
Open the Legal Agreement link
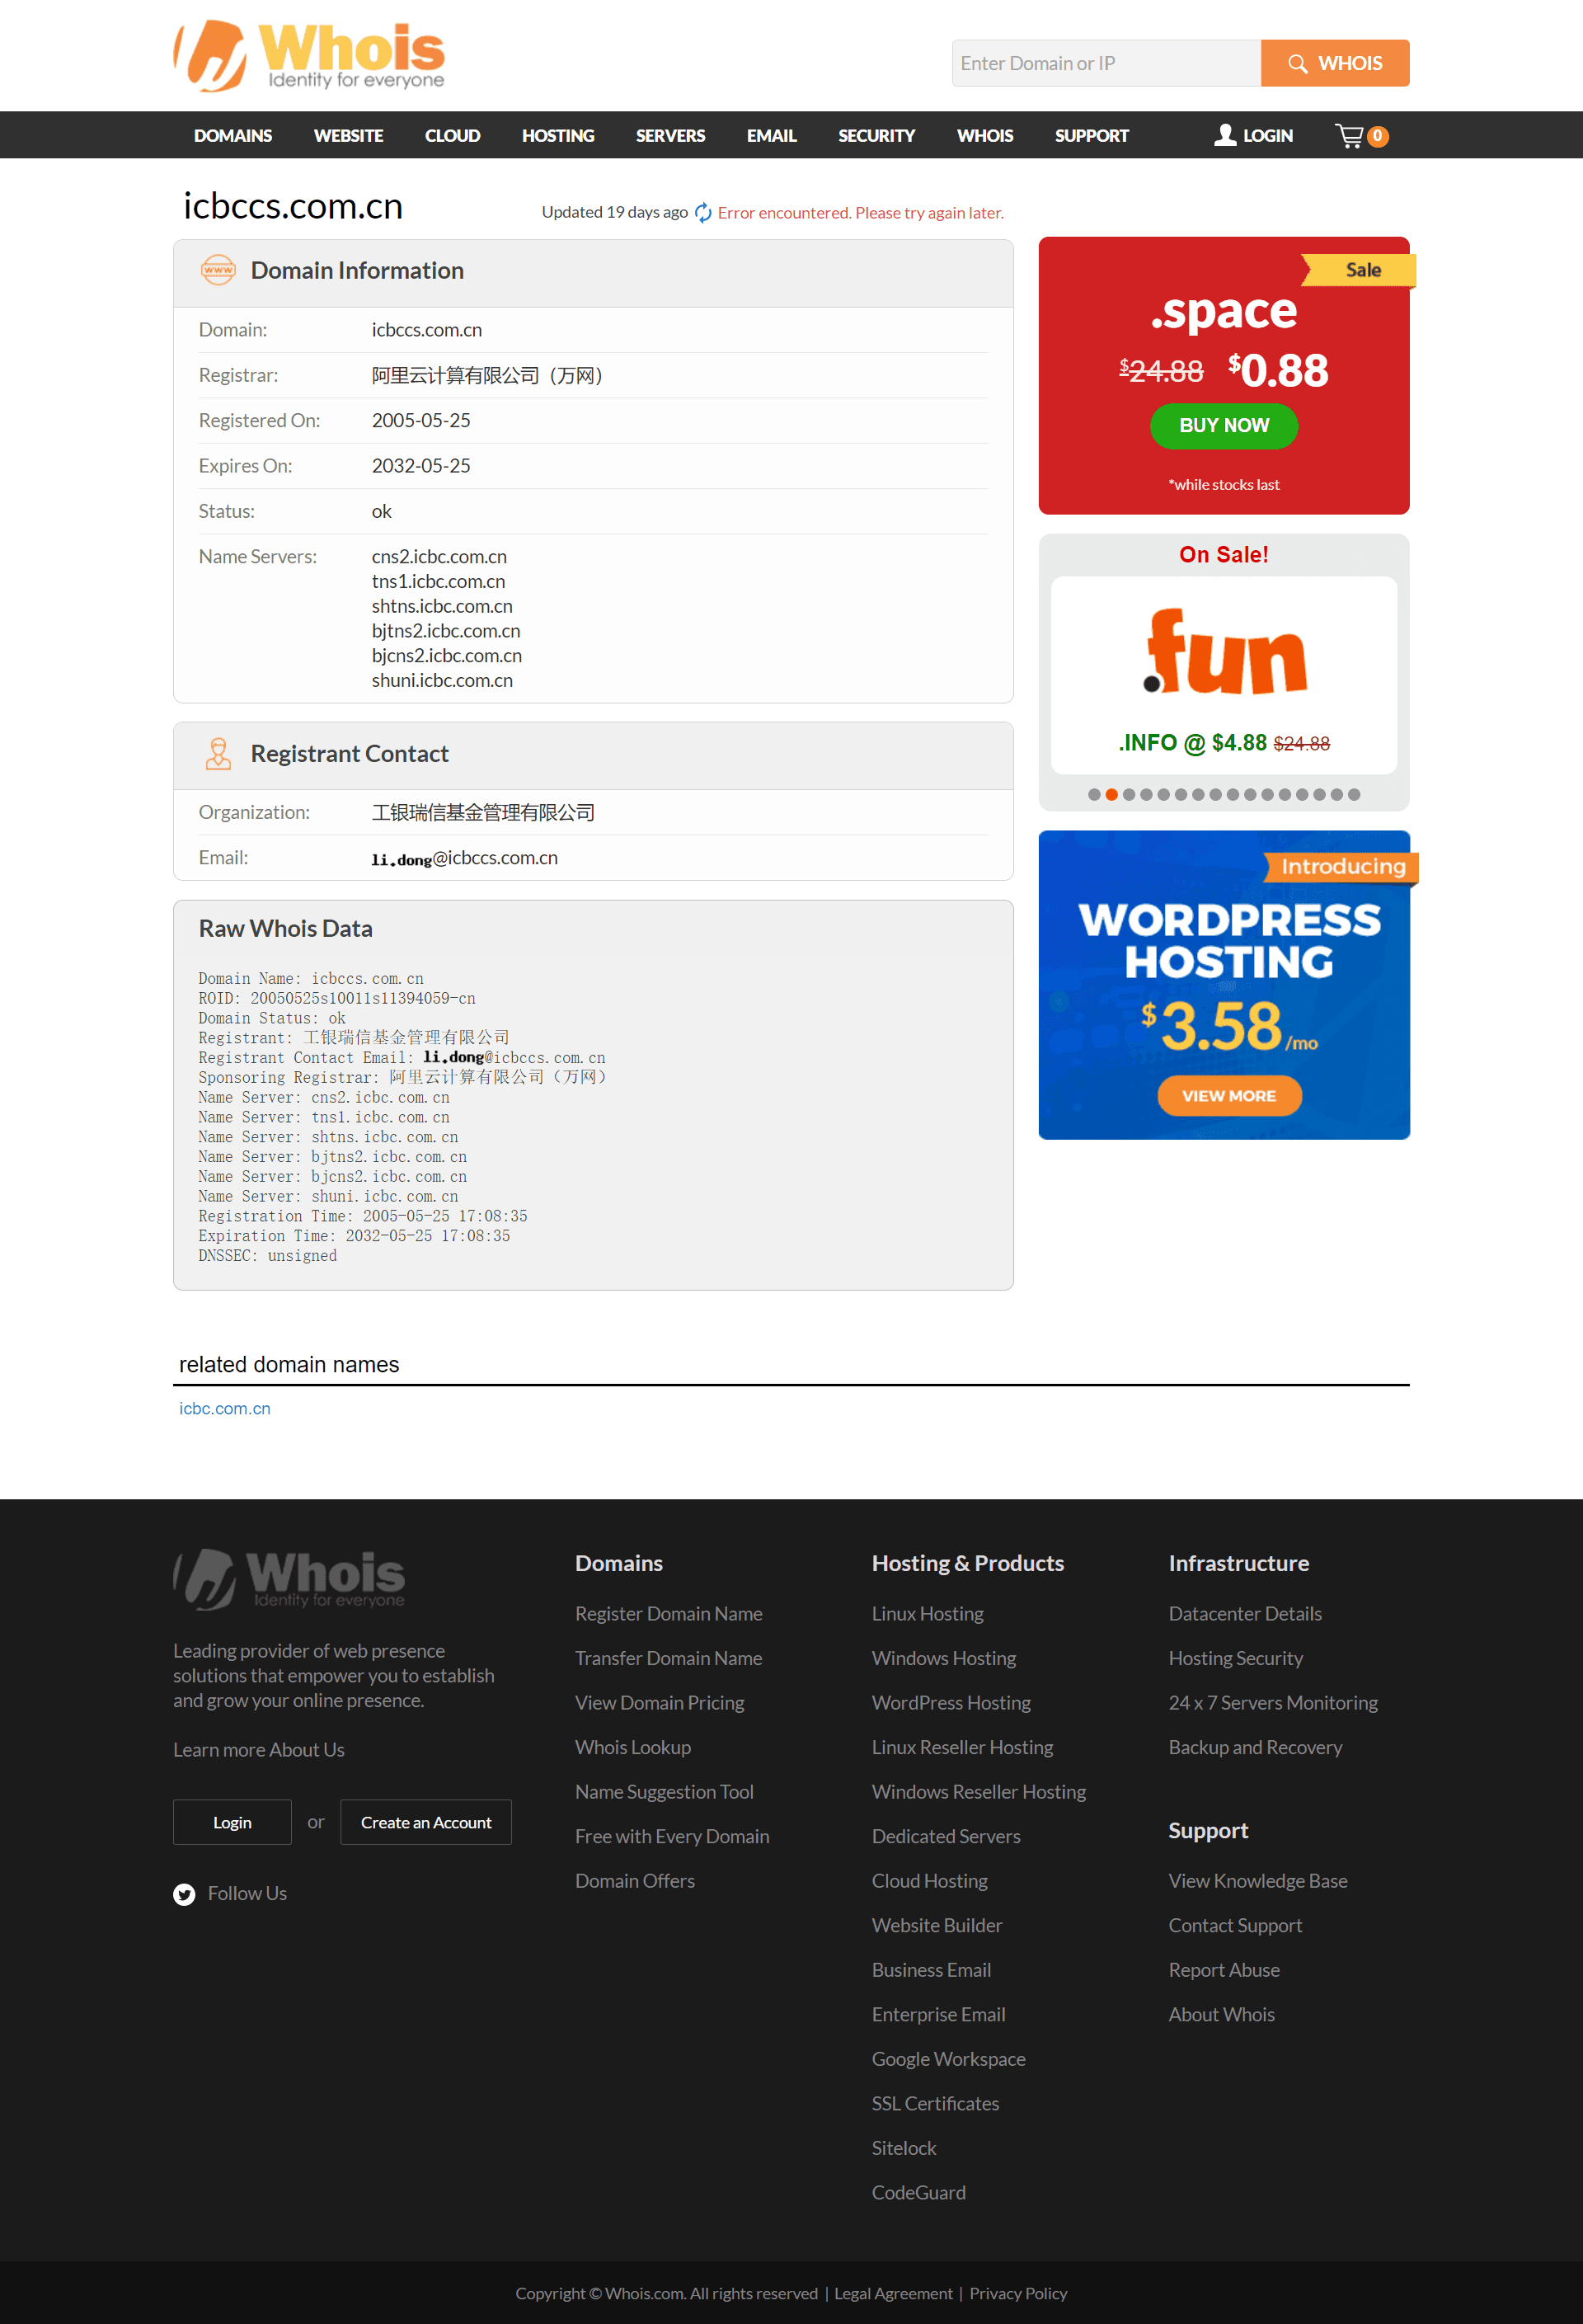[893, 2294]
